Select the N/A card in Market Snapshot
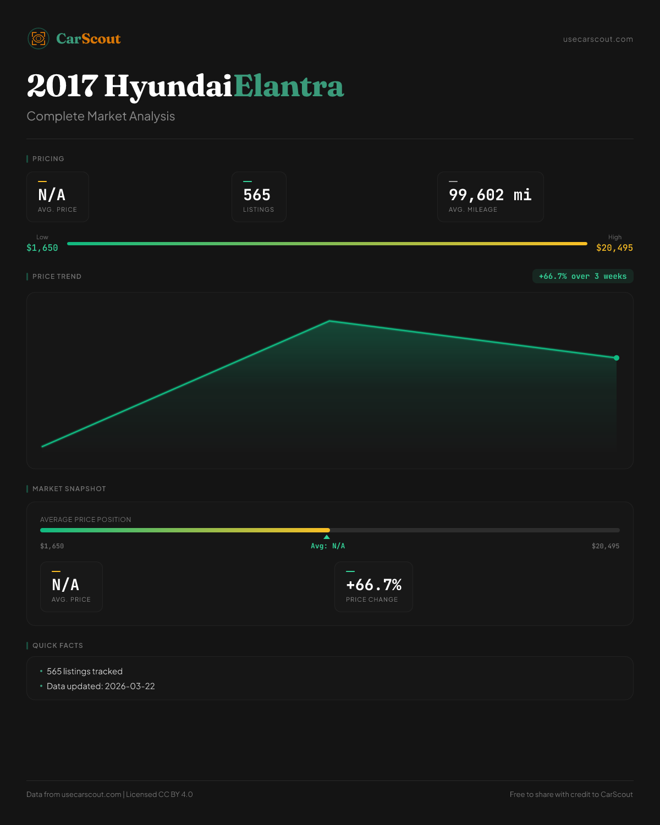Viewport: 660px width, 825px height. 71,587
